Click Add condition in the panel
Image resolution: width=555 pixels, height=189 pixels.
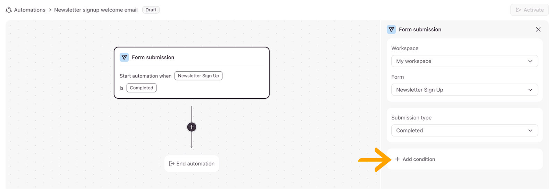click(x=418, y=159)
